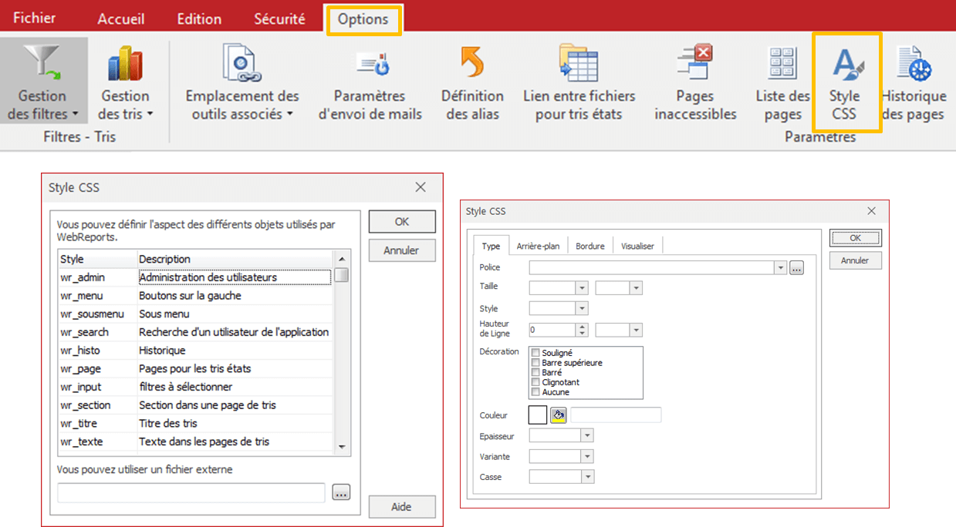The height and width of the screenshot is (527, 956).
Task: Open Pages inaccessibles icon
Action: (x=694, y=63)
